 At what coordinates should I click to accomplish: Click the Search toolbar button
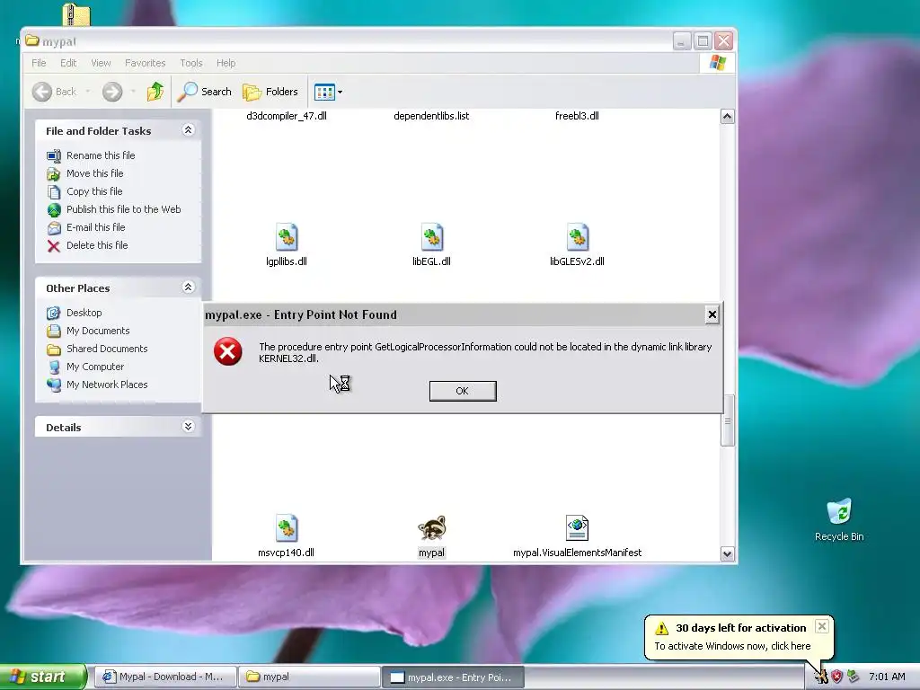(x=204, y=92)
